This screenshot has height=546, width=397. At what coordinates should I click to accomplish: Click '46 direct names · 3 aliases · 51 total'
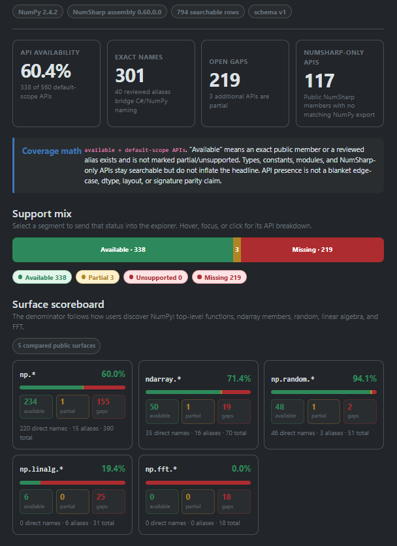click(x=320, y=433)
